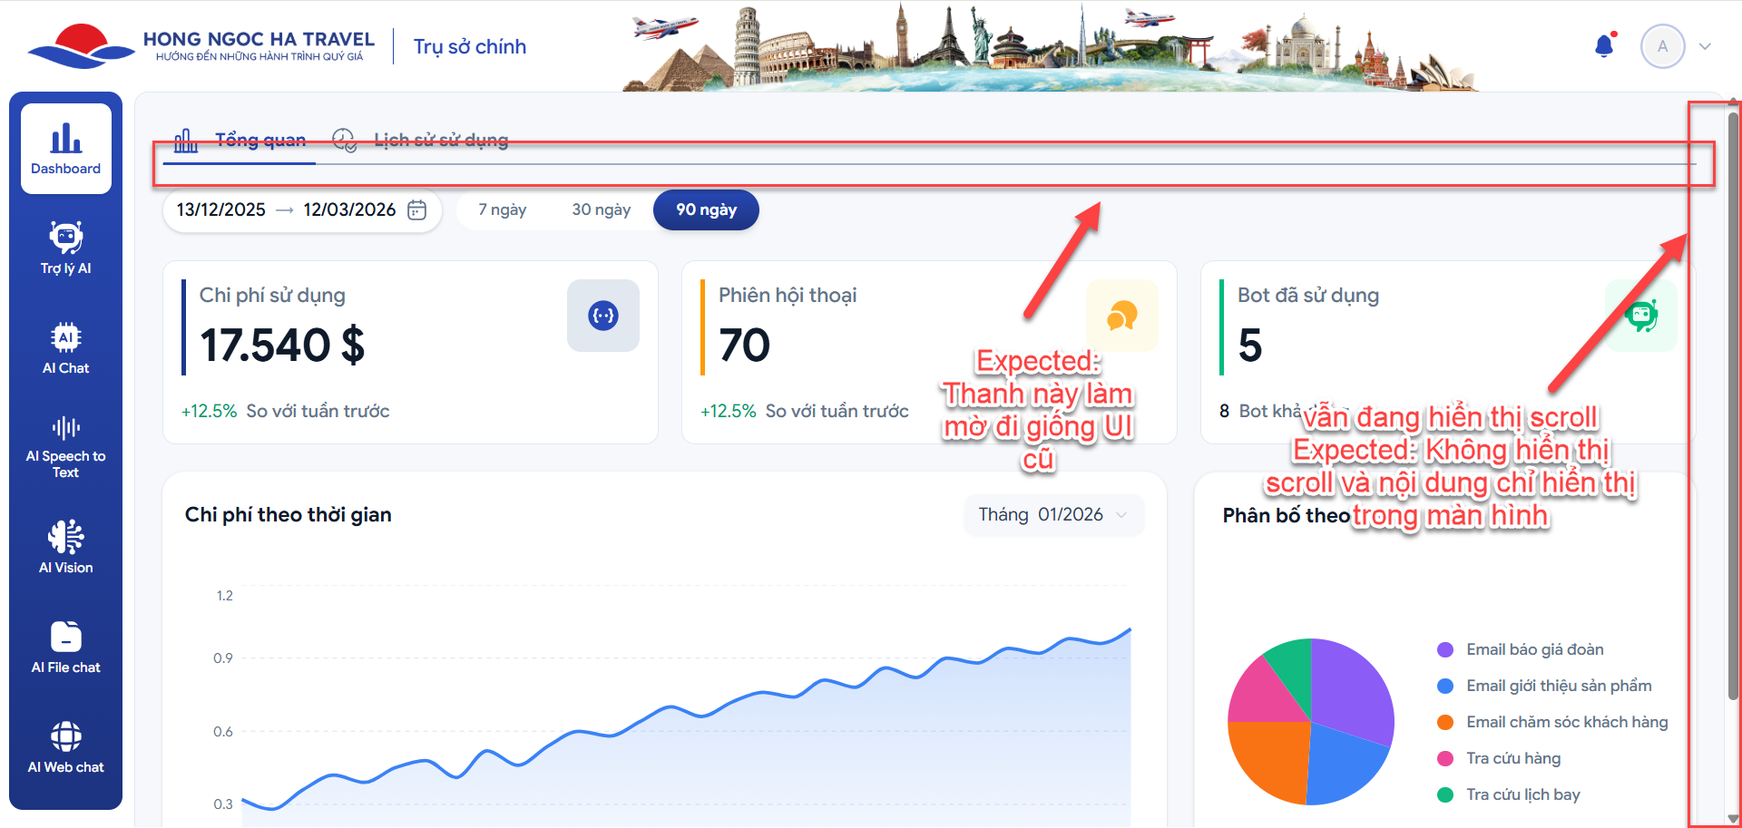This screenshot has height=828, width=1742.
Task: Click the Trụ sở chính link
Action: click(x=469, y=47)
